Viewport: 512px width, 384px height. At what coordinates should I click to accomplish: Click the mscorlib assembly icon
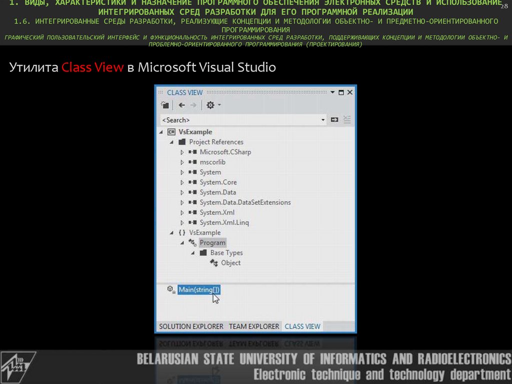pyautogui.click(x=192, y=162)
